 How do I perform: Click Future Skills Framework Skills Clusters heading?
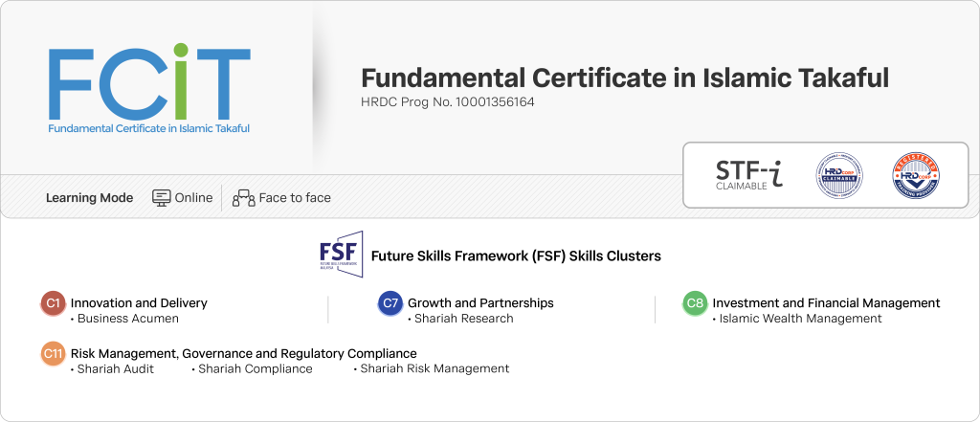click(516, 256)
